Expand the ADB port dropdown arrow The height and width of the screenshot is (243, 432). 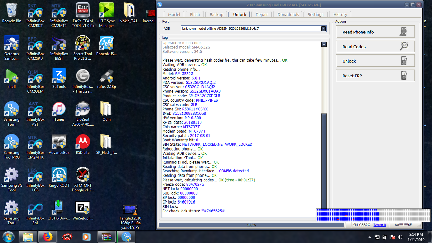[324, 29]
